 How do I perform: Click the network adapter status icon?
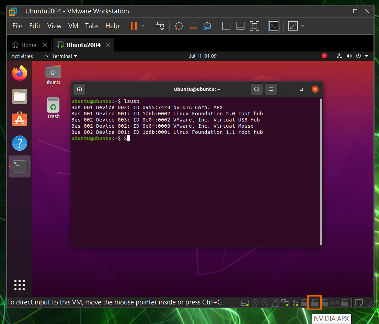(x=285, y=303)
